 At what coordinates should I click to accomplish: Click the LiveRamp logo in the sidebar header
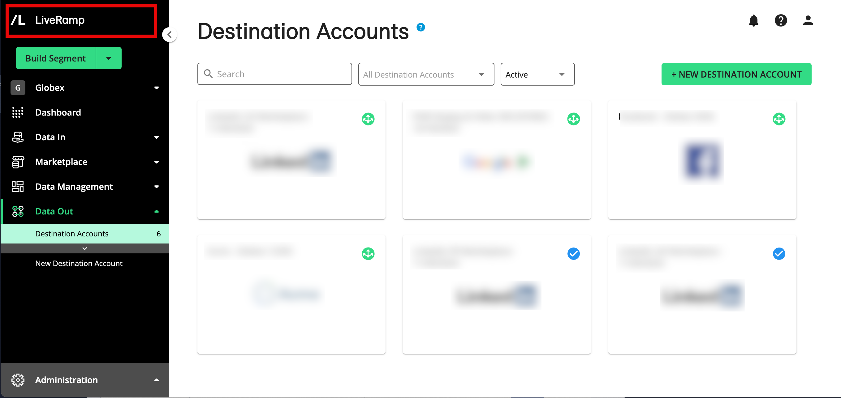coord(48,20)
